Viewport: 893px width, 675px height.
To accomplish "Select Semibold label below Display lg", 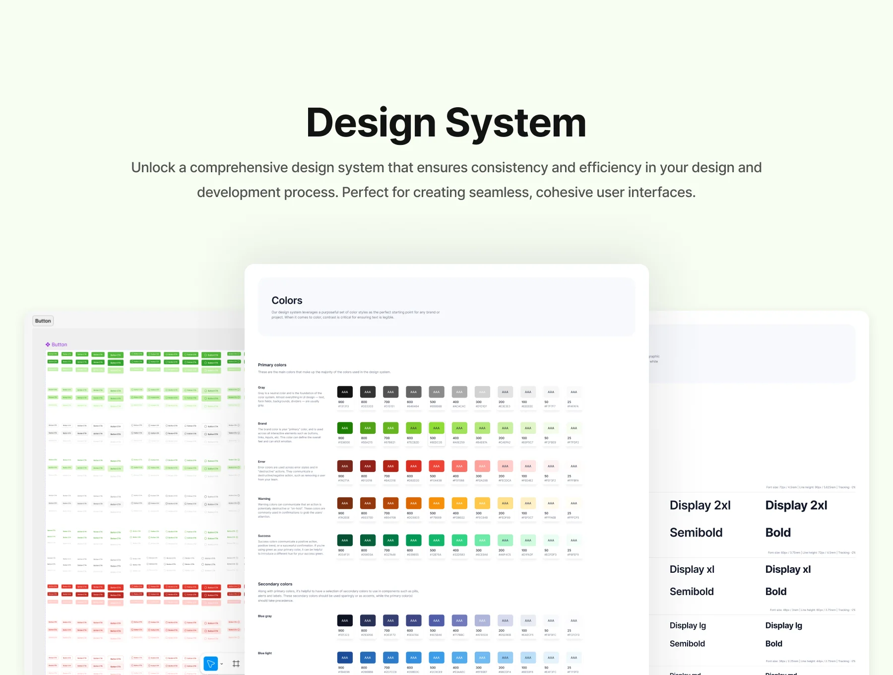I will tap(687, 644).
